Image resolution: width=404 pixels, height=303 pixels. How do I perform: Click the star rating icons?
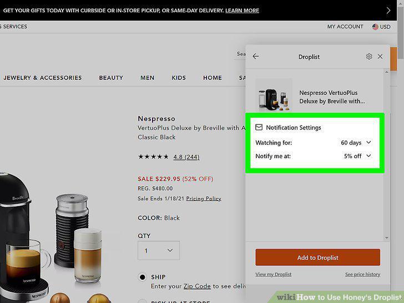153,156
